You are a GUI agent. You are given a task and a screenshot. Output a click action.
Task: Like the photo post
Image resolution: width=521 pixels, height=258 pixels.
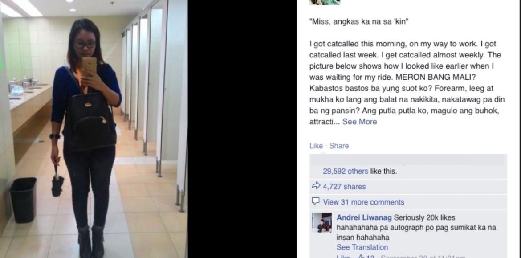(x=316, y=146)
